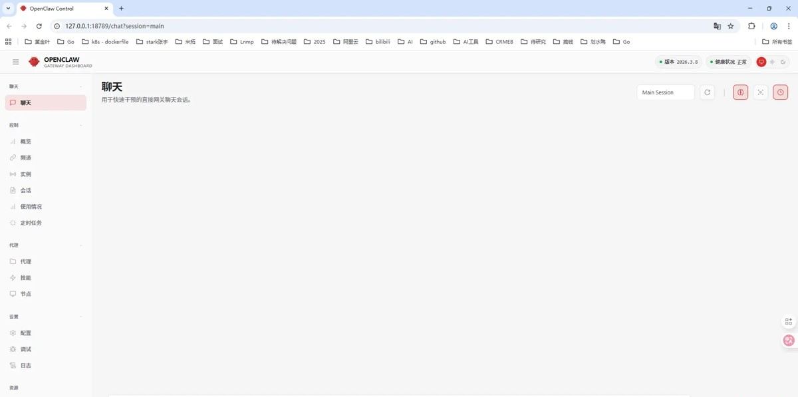Open 调试 debug page
Image resolution: width=798 pixels, height=397 pixels.
coord(46,349)
